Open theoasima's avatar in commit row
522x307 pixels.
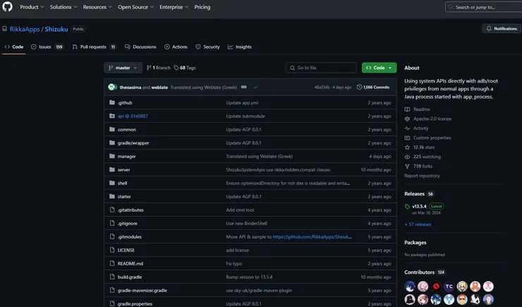[112, 88]
